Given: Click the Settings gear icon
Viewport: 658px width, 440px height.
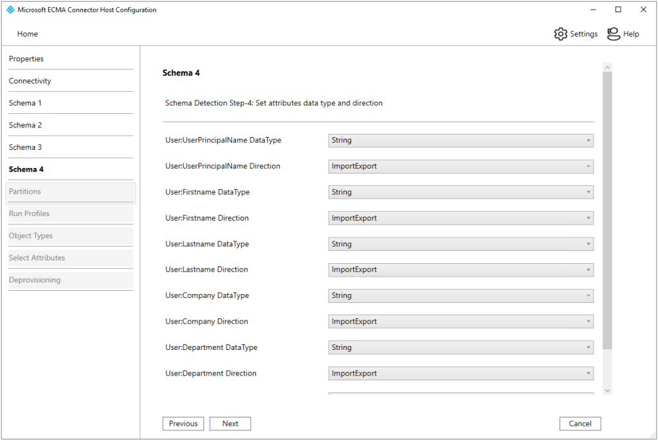Looking at the screenshot, I should point(560,34).
